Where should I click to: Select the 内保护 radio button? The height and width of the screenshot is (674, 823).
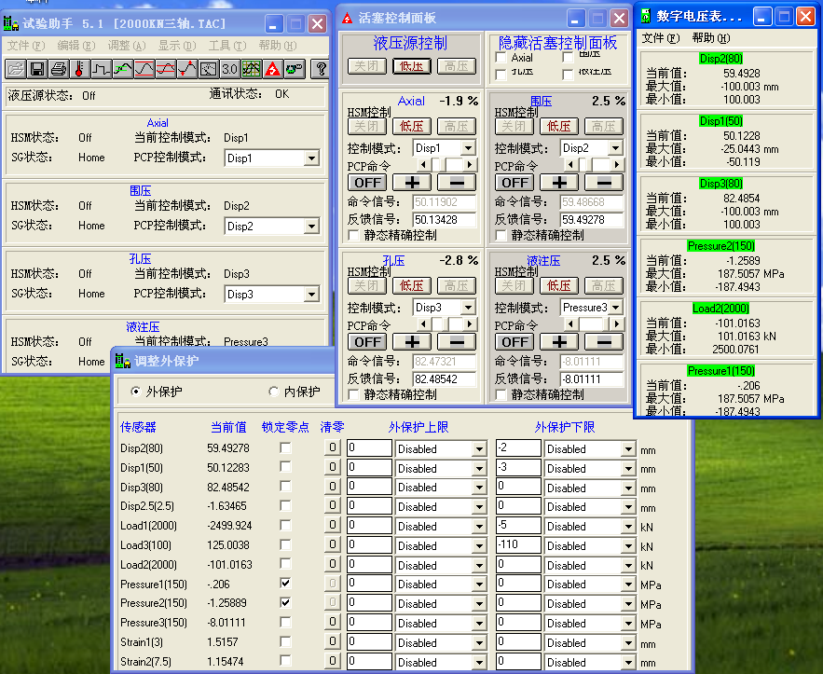[x=273, y=392]
